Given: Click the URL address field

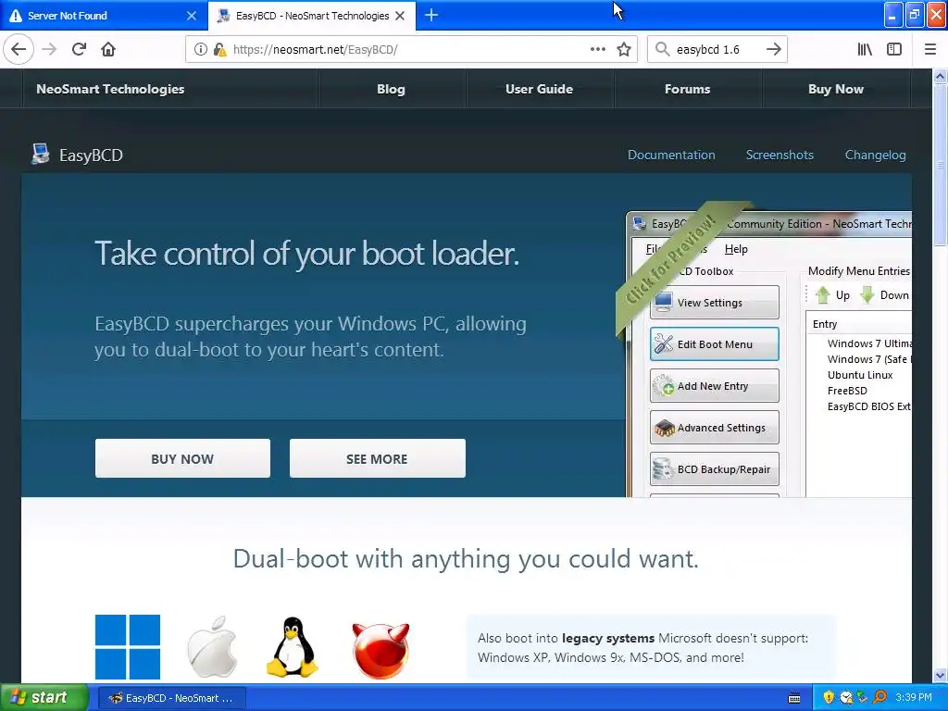Looking at the screenshot, I should pyautogui.click(x=411, y=50).
